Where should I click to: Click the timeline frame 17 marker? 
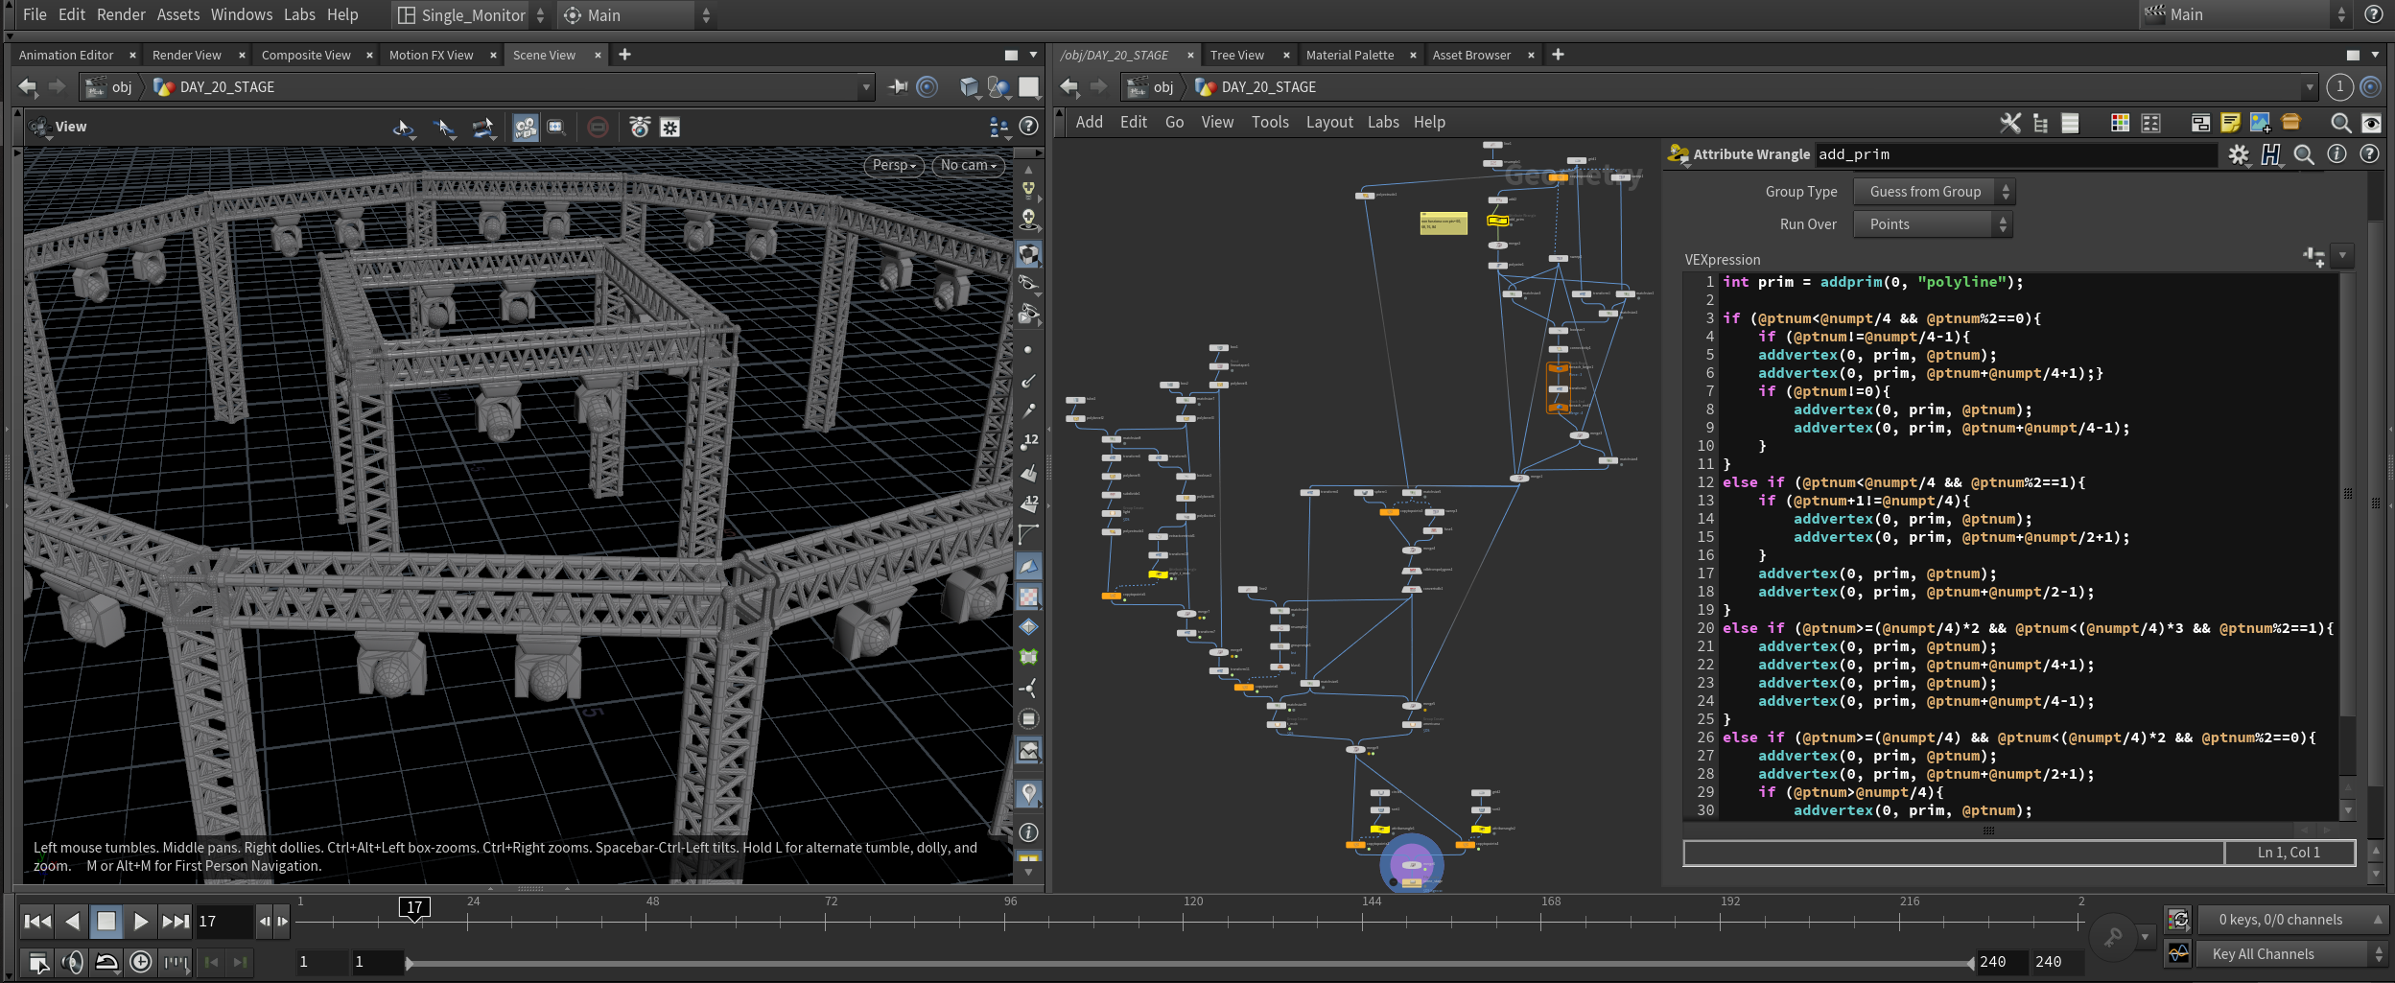pos(414,907)
